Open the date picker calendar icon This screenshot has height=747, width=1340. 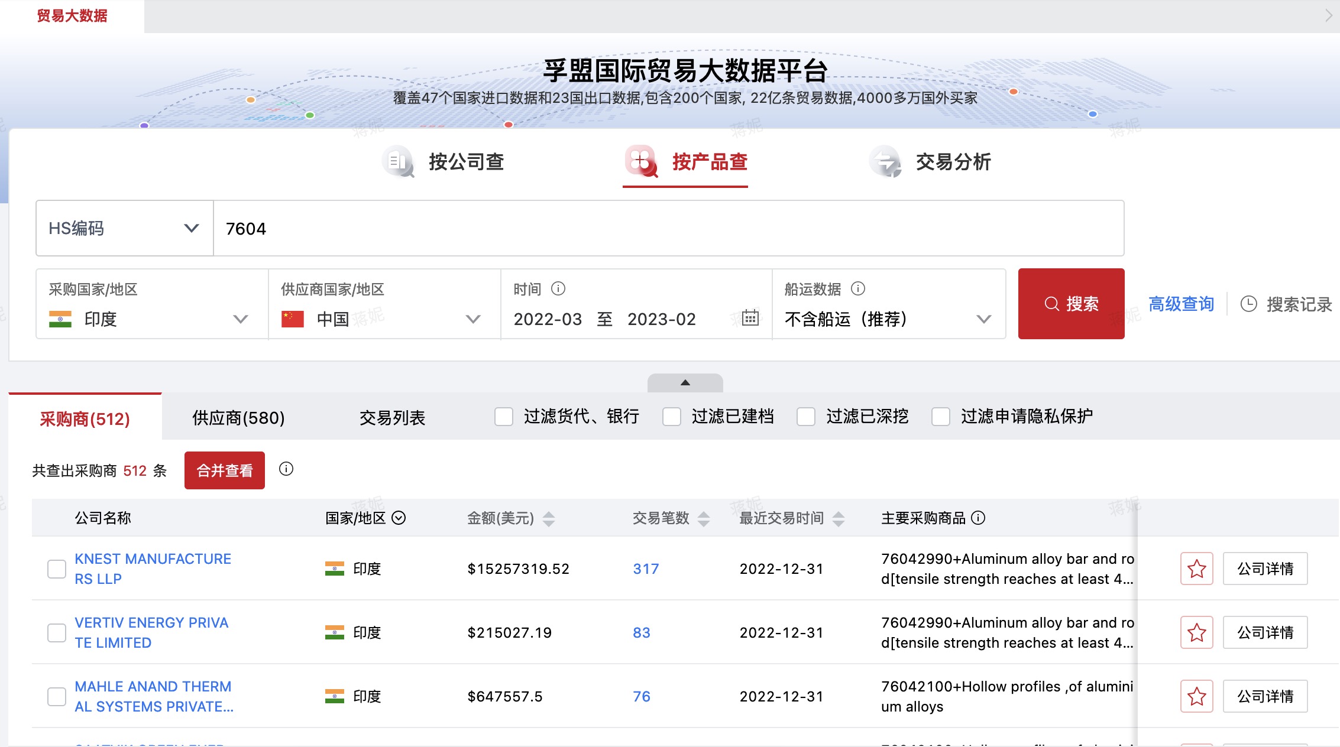(750, 319)
